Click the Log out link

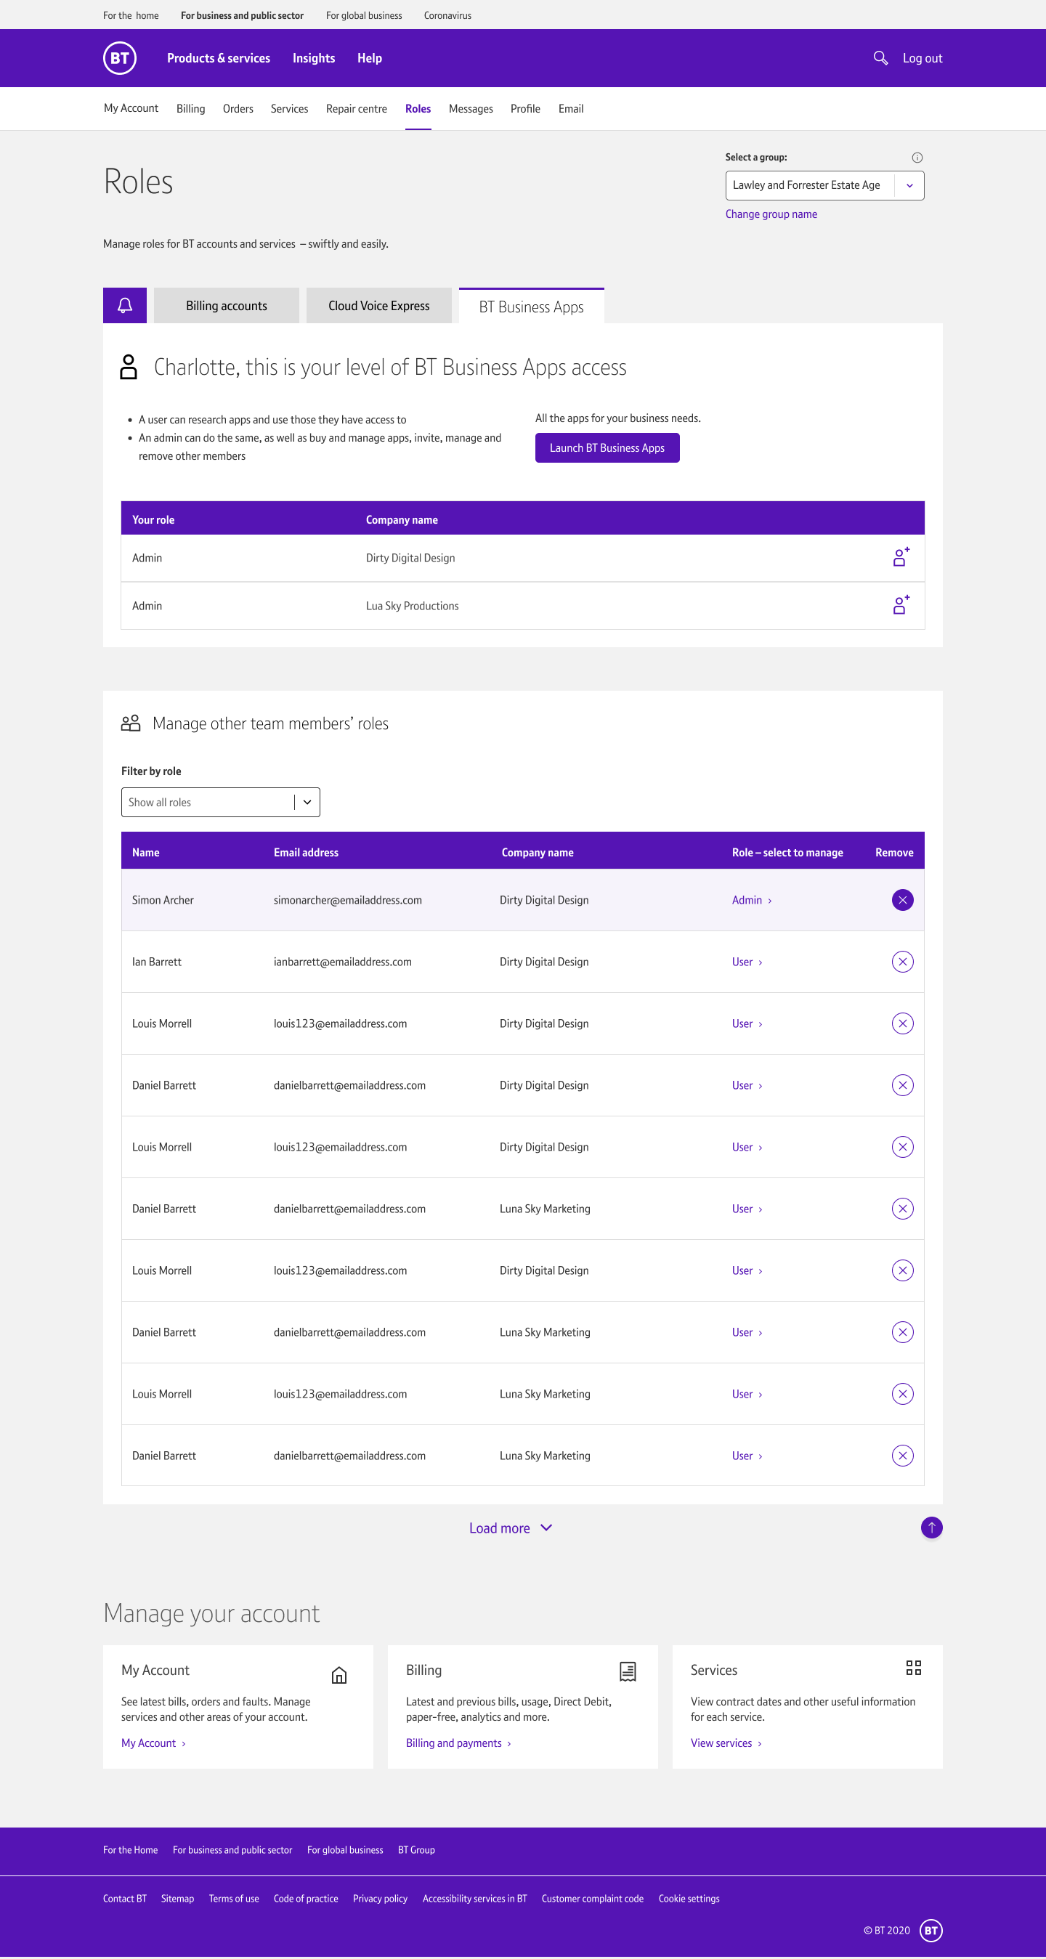pyautogui.click(x=922, y=58)
